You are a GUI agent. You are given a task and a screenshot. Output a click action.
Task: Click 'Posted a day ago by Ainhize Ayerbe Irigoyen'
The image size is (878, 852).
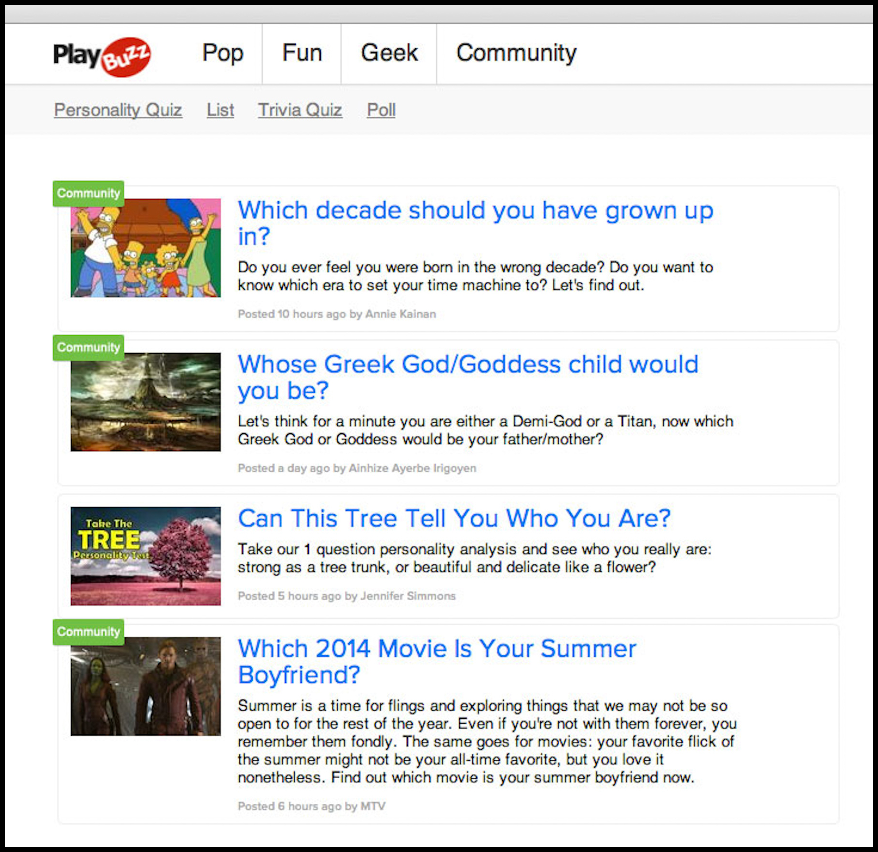coord(357,468)
